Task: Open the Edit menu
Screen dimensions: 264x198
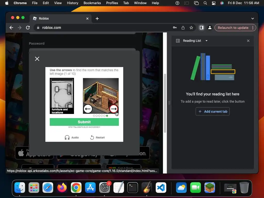Action: 46,3
